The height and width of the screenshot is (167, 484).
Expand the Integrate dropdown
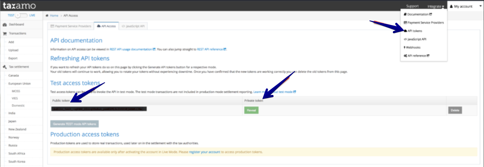pos(436,6)
